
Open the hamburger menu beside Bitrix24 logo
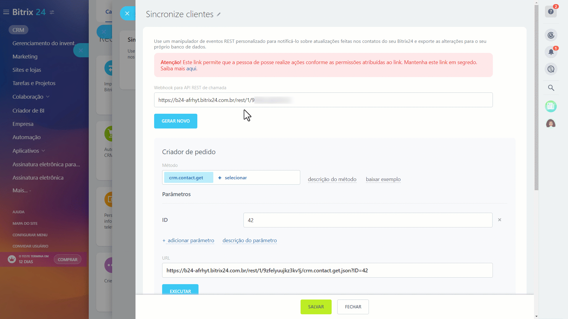pyautogui.click(x=6, y=12)
